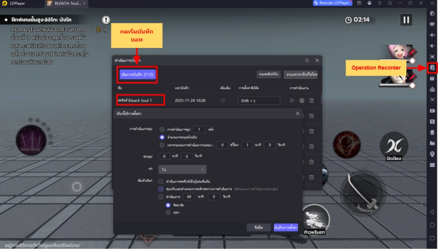Click the Shift + L shortcut field
Screen dimensions: 438x249
pyautogui.click(x=259, y=101)
